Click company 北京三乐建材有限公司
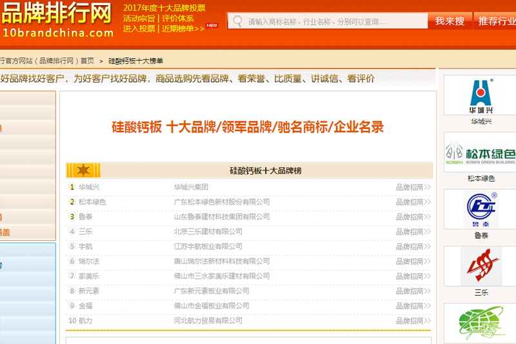The image size is (516, 344). 208,232
